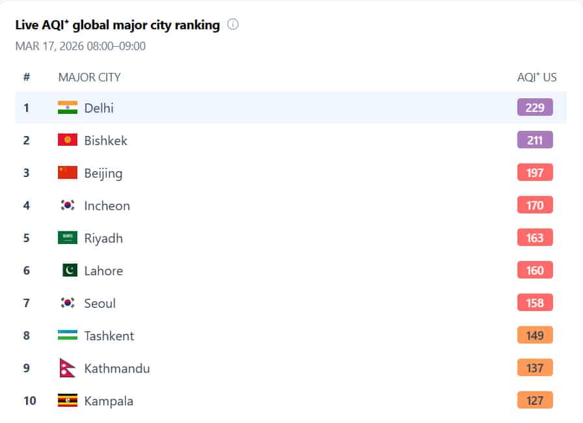Open the Delhi city link
Image resolution: width=583 pixels, height=423 pixels.
(99, 108)
